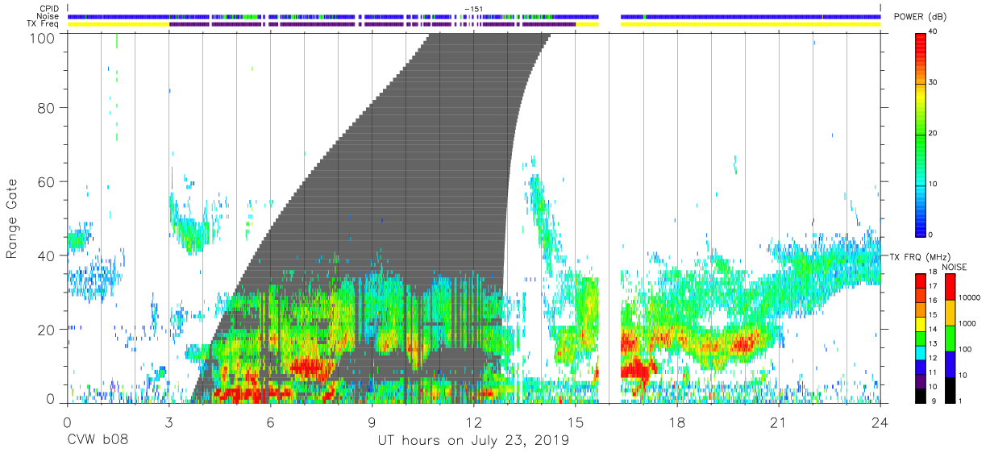This screenshot has height=457, width=990.
Task: Click the 'UT hours on July 23, 2019' axis title
Action: tap(473, 441)
